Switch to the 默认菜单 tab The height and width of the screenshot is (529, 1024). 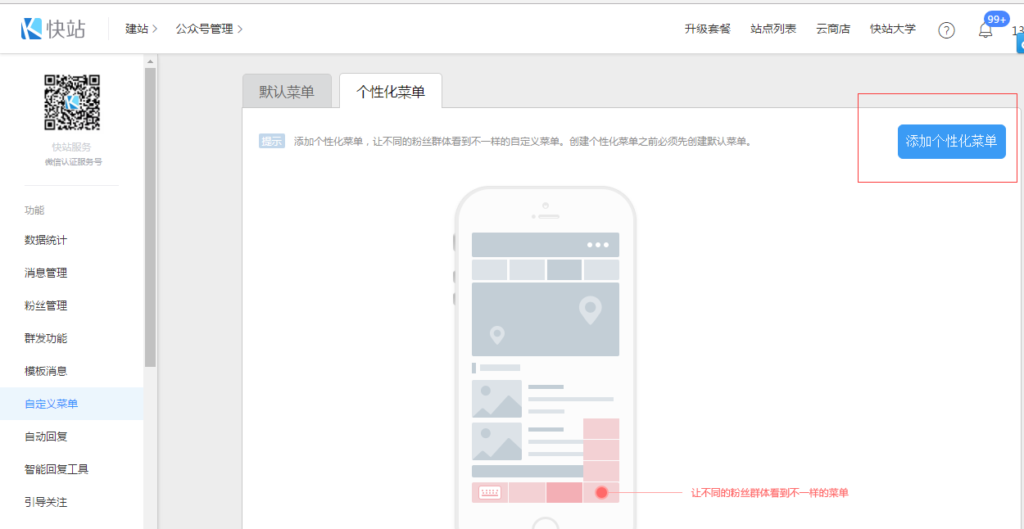[287, 92]
